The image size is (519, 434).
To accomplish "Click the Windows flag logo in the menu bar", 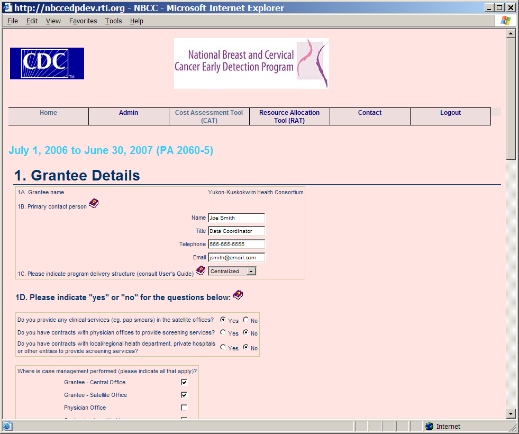I will click(506, 21).
